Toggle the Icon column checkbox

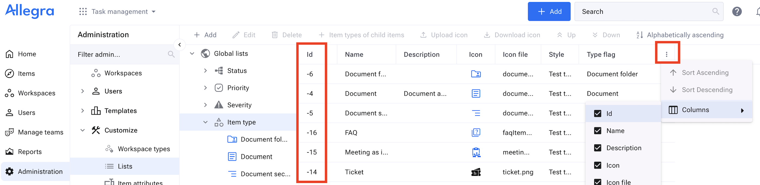point(597,165)
